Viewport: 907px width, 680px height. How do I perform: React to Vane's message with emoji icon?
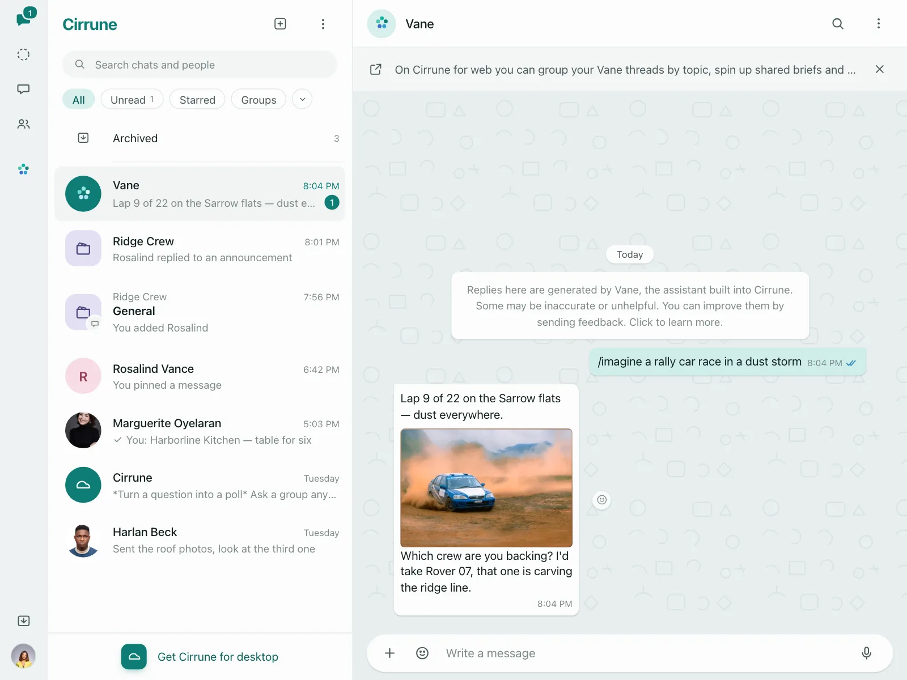(602, 500)
